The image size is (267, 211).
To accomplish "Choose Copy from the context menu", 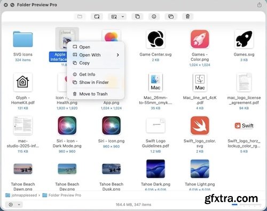I will coord(96,63).
